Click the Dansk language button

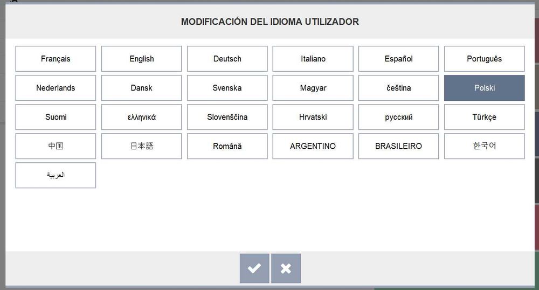point(141,88)
